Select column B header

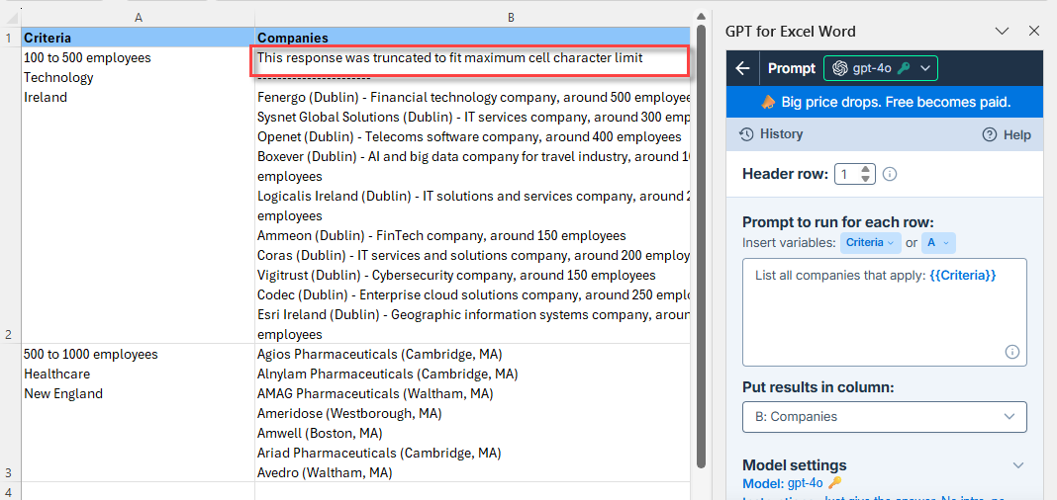point(511,18)
